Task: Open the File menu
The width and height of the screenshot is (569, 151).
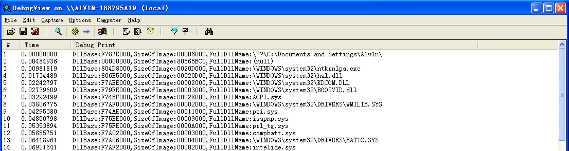Action: 11,20
